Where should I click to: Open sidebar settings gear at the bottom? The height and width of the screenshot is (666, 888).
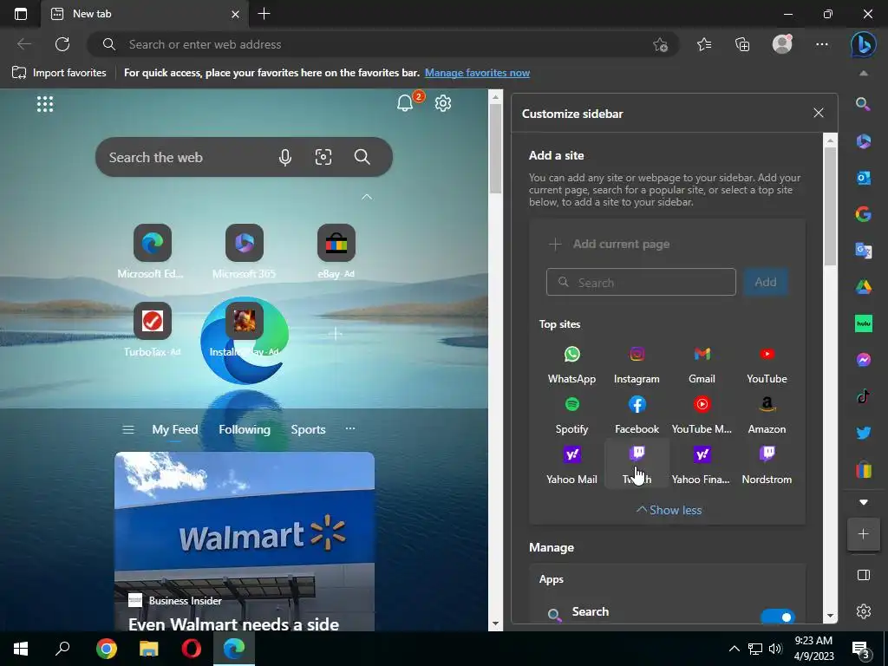pos(863,611)
